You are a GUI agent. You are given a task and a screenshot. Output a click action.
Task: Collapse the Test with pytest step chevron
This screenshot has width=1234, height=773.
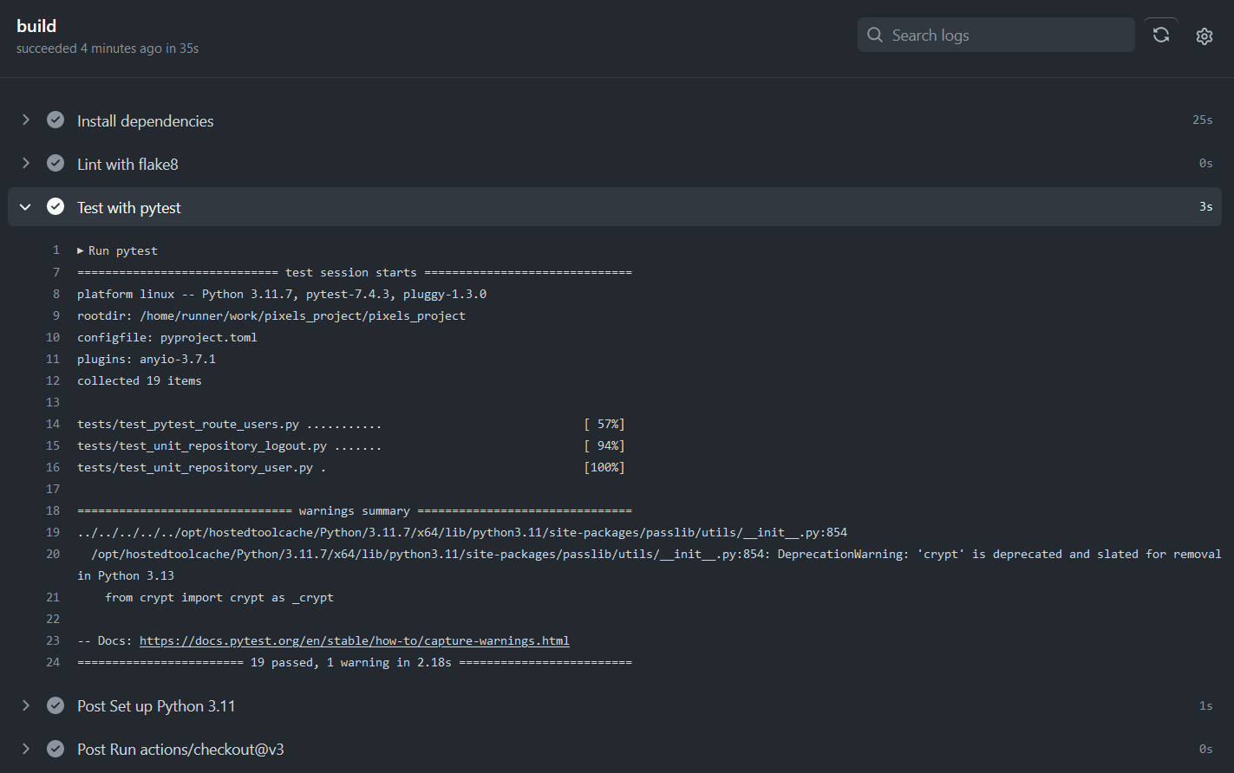pyautogui.click(x=26, y=207)
